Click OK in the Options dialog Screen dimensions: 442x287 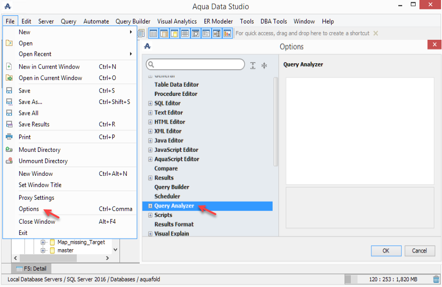(x=386, y=251)
